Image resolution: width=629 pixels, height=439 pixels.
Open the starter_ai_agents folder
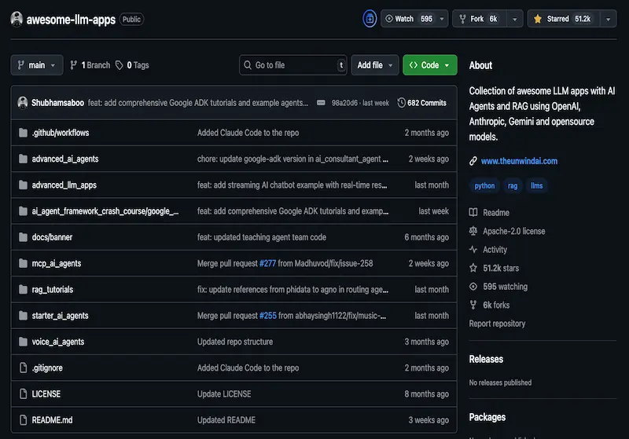[61, 316]
